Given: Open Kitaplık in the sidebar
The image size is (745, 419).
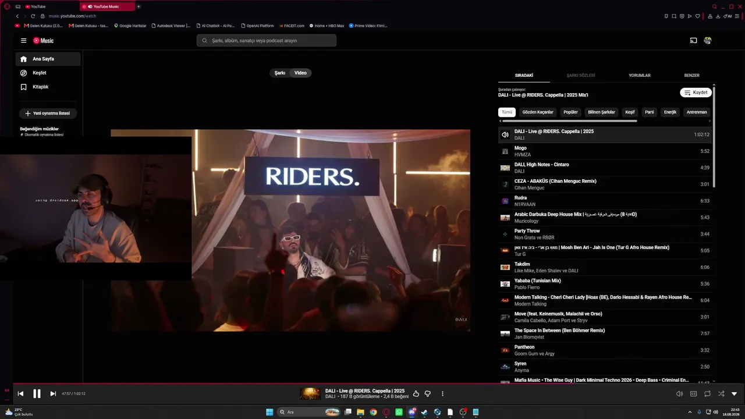Looking at the screenshot, I should coord(48,87).
